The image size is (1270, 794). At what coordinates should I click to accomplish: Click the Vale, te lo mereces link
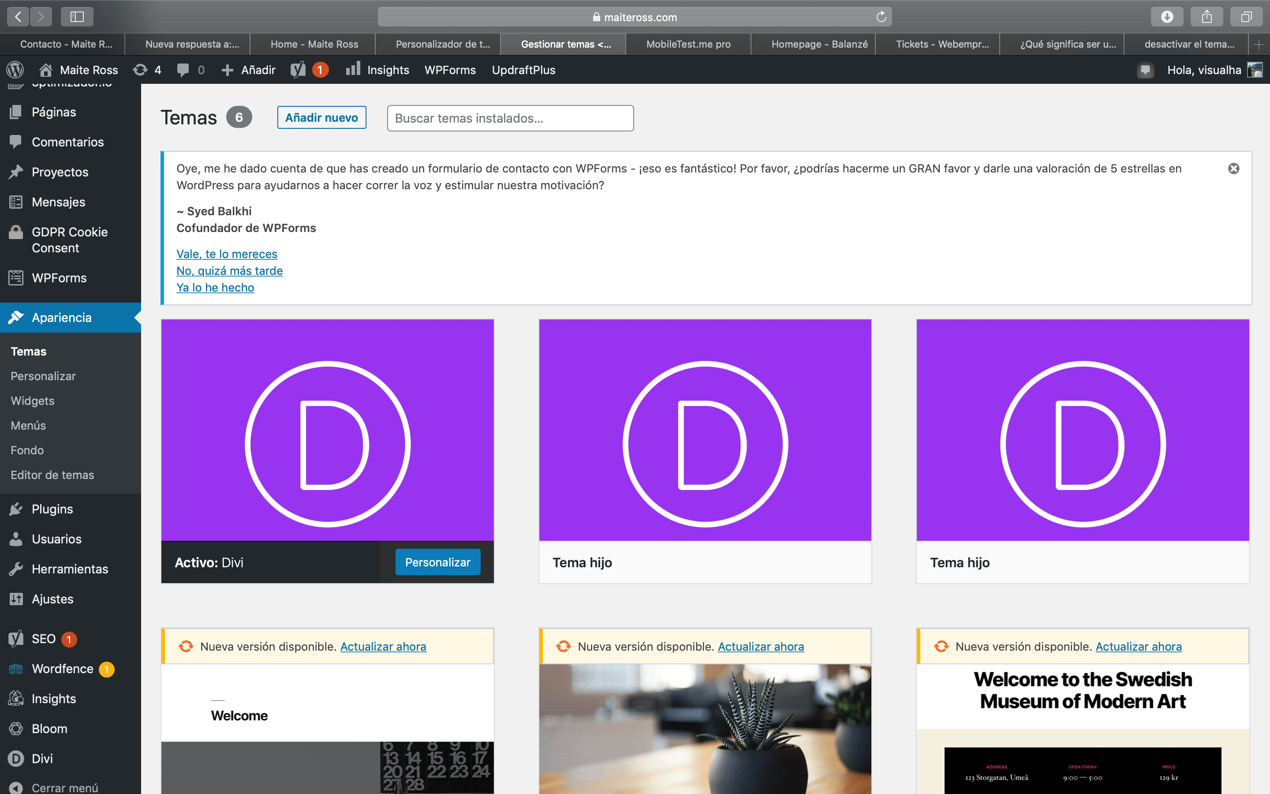(227, 254)
